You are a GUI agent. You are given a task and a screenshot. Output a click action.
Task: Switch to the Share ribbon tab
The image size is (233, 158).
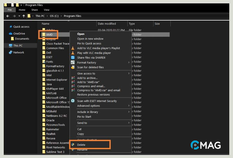[35, 10]
